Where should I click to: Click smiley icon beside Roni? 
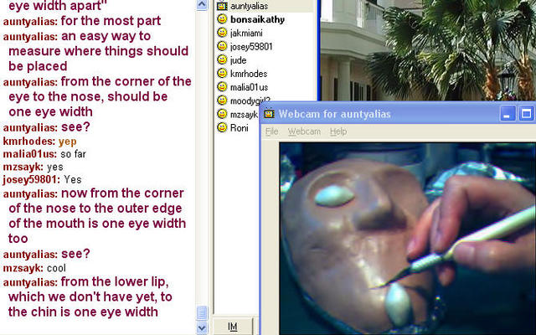222,127
